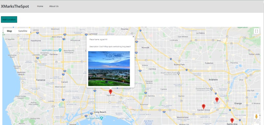Click the Knott's Berry Farm map pin
264x125 pixels.
179,73
